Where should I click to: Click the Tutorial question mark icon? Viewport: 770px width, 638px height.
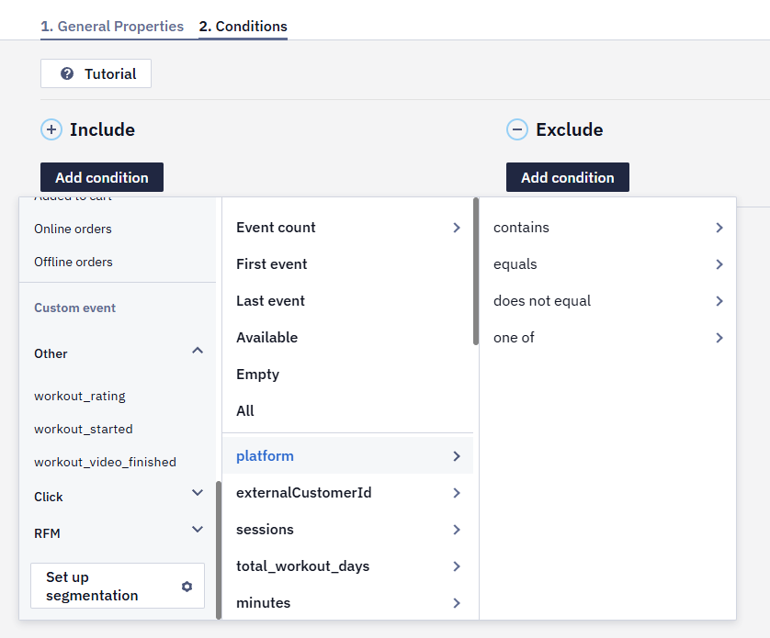(x=67, y=73)
